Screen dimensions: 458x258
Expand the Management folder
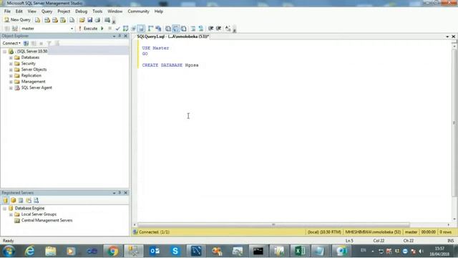point(11,82)
